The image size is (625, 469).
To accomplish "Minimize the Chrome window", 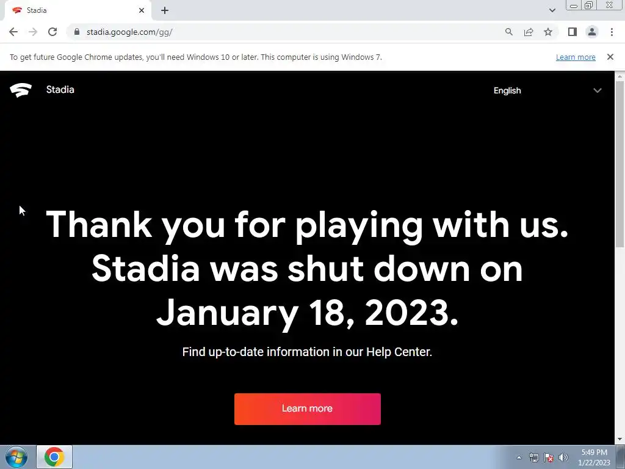I will tap(574, 5).
